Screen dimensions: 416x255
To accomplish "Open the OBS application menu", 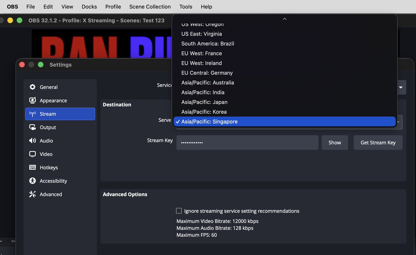I will [x=12, y=7].
